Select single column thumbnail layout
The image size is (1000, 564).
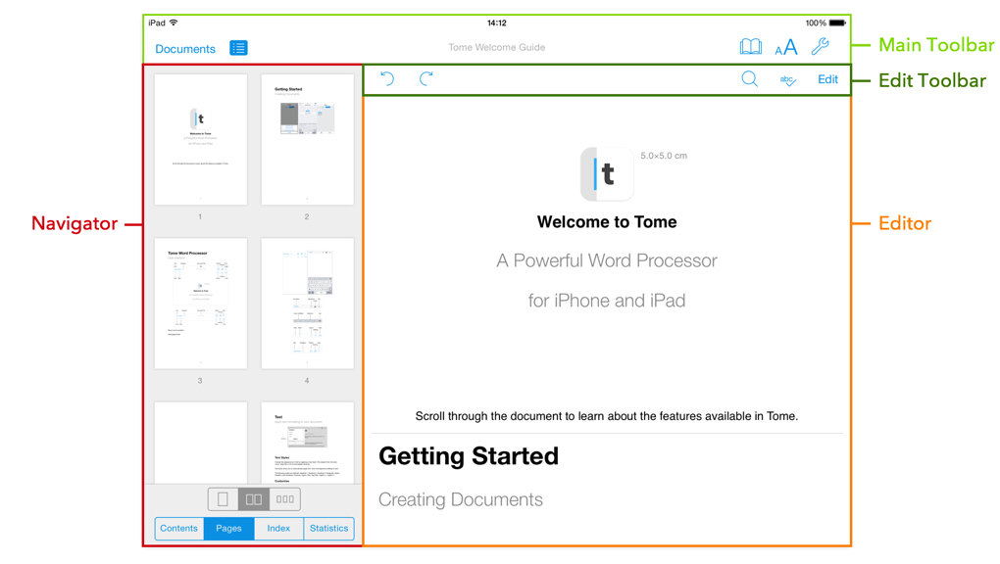(223, 499)
